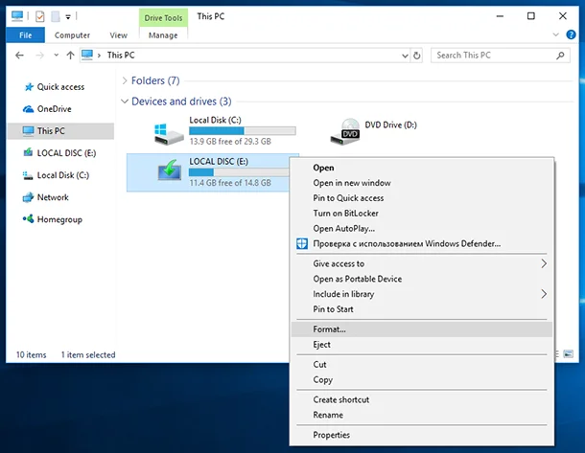
Task: Choose Open in new window
Action: point(422,183)
